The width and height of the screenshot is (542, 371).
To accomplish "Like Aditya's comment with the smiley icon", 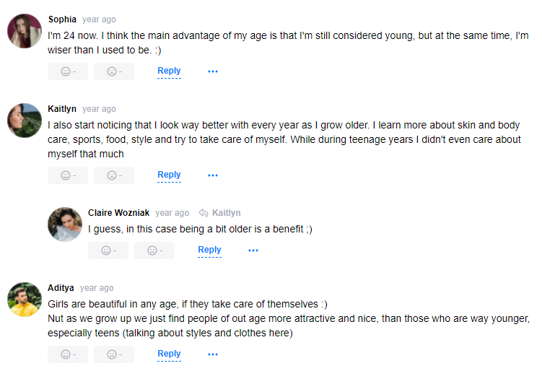I will pos(68,354).
